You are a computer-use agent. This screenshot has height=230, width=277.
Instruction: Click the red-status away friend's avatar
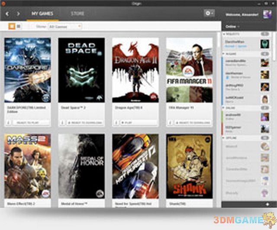click(265, 129)
